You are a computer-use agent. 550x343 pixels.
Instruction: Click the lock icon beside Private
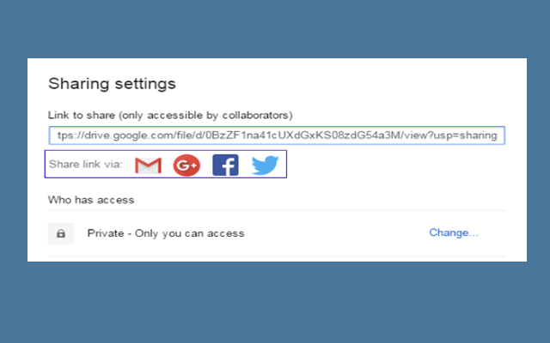click(61, 233)
